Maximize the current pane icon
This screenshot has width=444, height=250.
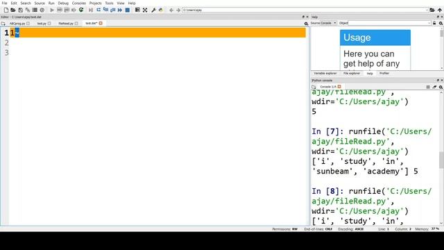(137, 10)
